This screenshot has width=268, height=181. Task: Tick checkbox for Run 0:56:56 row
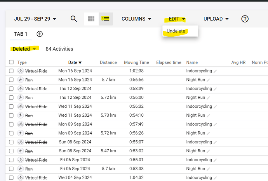[x=11, y=80]
